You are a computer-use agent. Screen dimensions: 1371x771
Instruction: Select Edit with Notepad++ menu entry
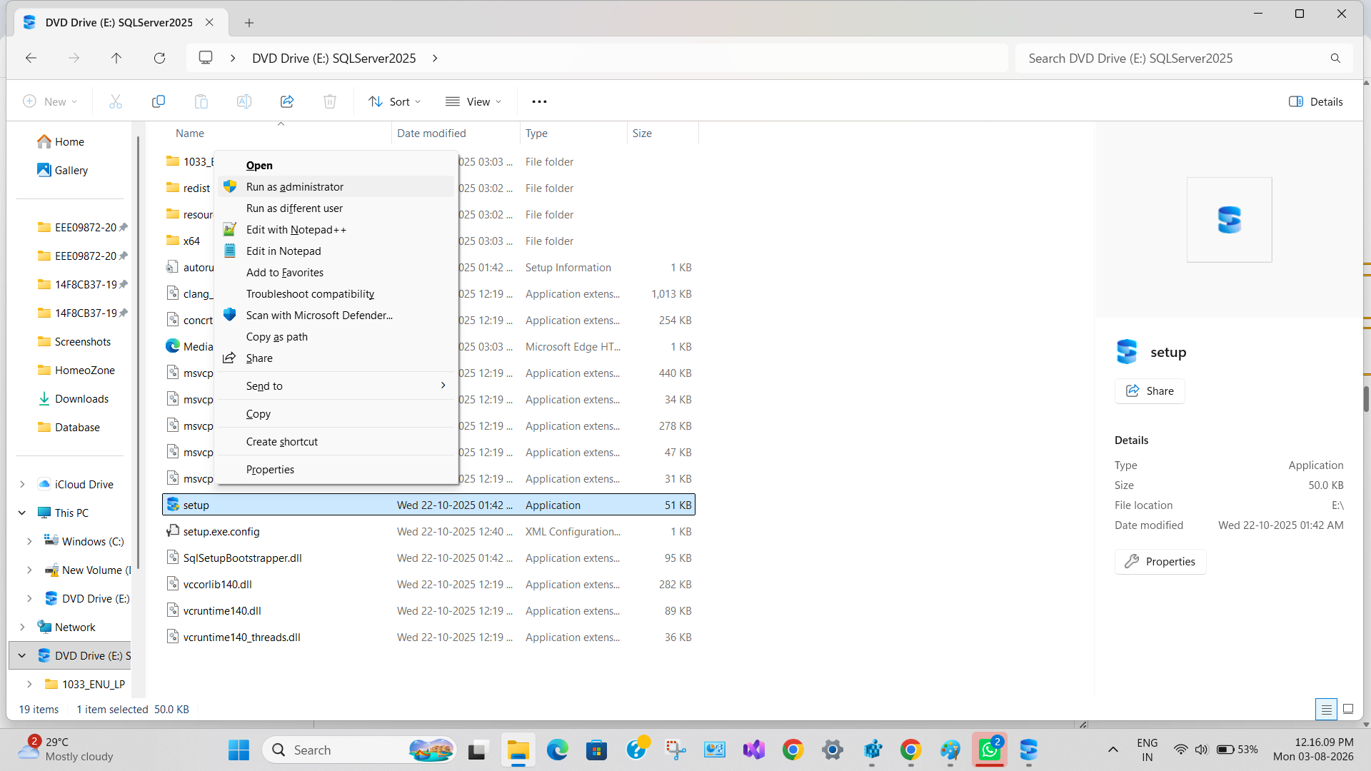tap(336, 229)
